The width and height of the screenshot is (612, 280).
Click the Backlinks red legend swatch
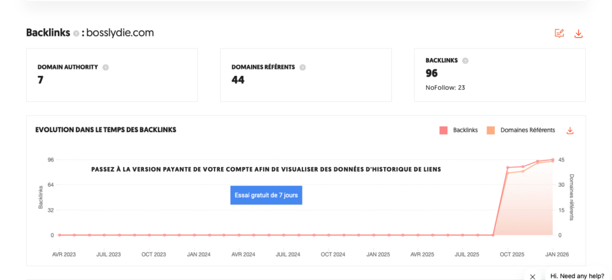coord(443,130)
